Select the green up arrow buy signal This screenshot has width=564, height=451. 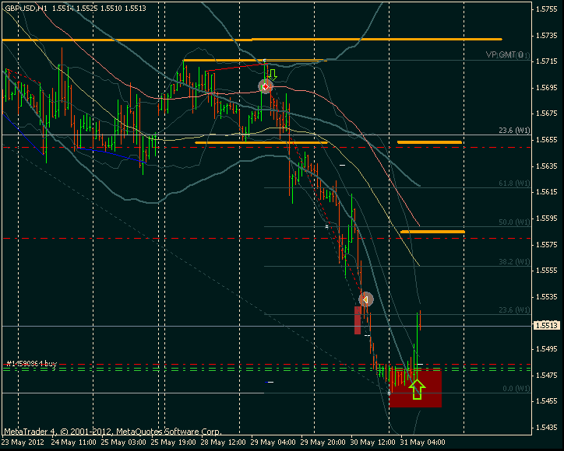tap(417, 390)
